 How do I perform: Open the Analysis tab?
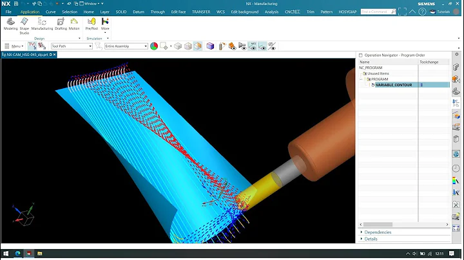(271, 12)
